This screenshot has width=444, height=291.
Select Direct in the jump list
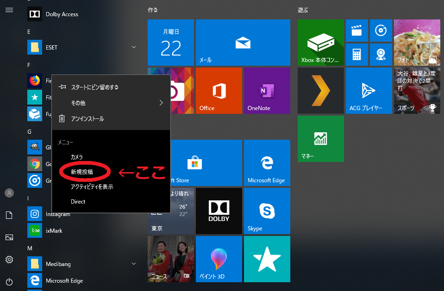[111, 202]
